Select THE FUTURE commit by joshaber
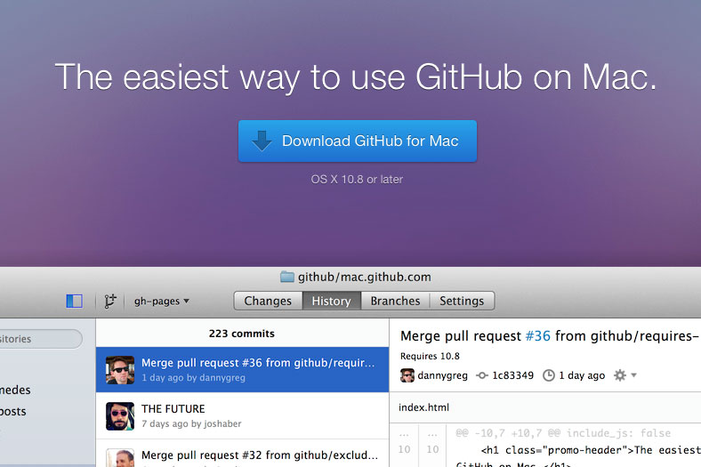This screenshot has height=467, width=701. 242,415
